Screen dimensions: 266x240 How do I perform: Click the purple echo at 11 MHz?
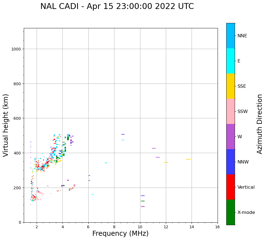(x=154, y=148)
